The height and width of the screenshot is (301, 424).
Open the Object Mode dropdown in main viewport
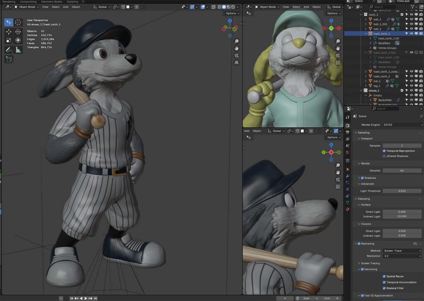point(26,7)
